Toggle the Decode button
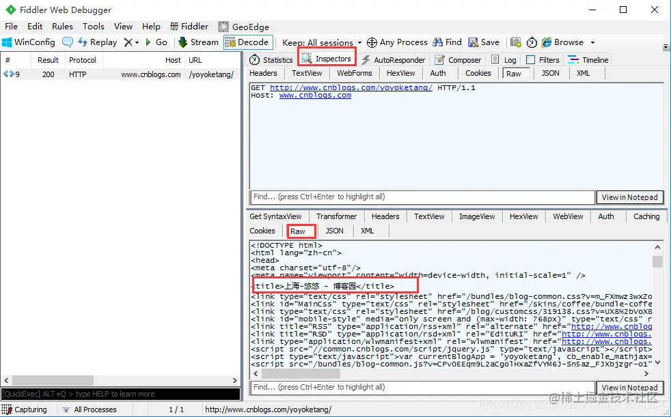671x417 pixels. [x=248, y=42]
